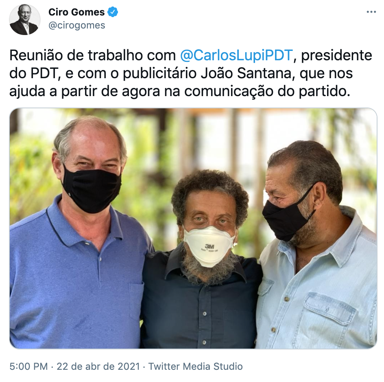Open the @CarlosLupiPDT mention link
This screenshot has width=384, height=382.
pyautogui.click(x=236, y=55)
